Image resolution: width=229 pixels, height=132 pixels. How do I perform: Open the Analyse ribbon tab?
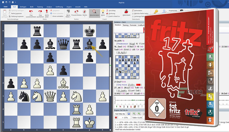(x=49, y=7)
